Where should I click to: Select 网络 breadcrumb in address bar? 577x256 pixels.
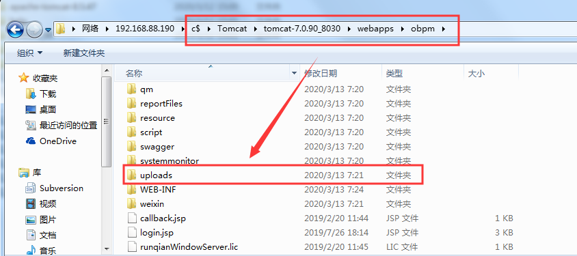click(x=90, y=29)
